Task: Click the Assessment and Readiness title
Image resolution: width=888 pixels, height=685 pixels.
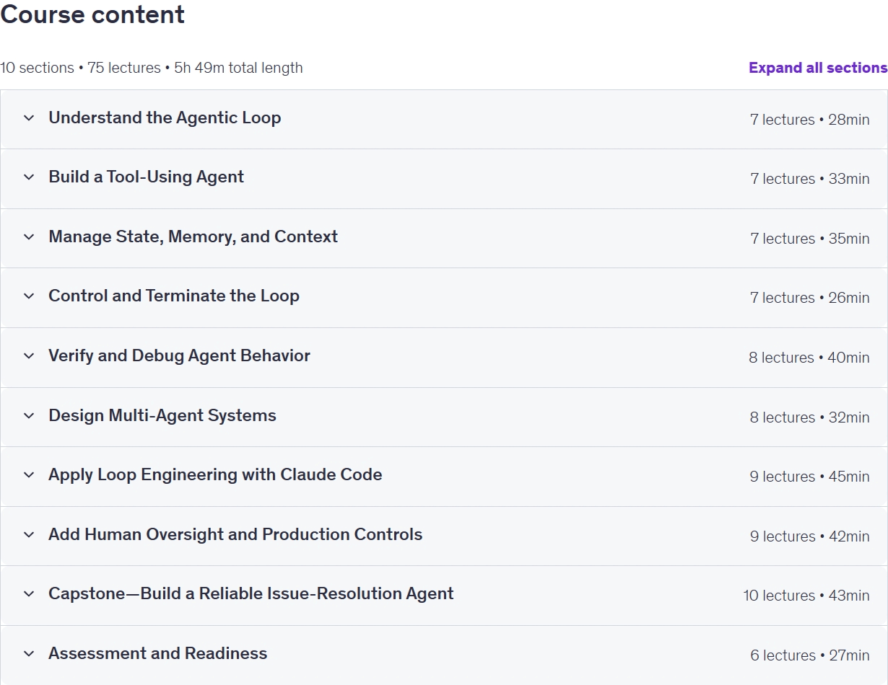Action: coord(158,653)
